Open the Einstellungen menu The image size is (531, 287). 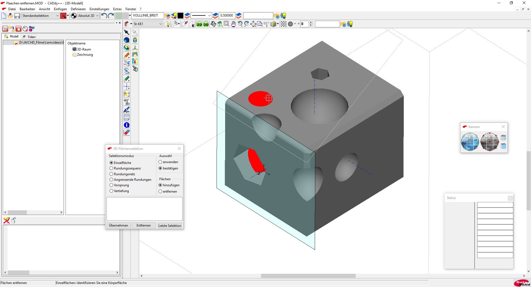pyautogui.click(x=99, y=9)
